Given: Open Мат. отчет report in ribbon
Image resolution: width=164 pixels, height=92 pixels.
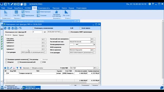Looking at the screenshot, I should point(66,13).
